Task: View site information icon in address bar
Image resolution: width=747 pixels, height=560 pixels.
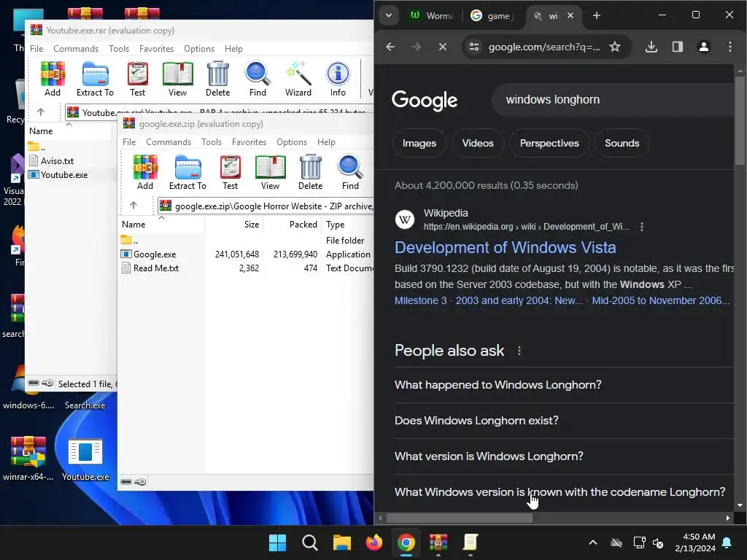Action: tap(474, 47)
